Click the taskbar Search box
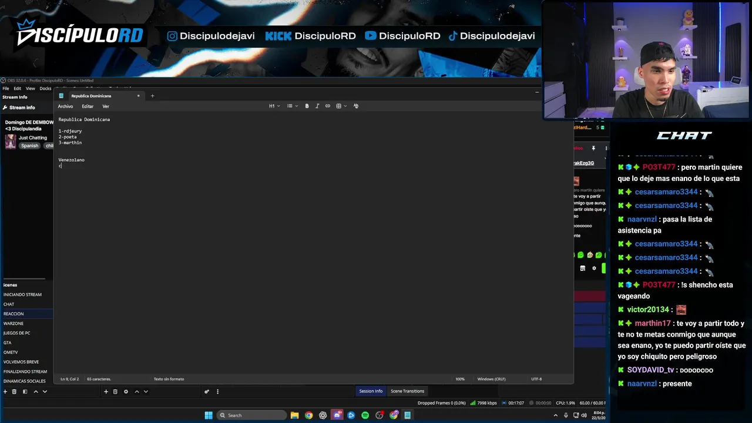Image resolution: width=752 pixels, height=423 pixels. [x=251, y=415]
